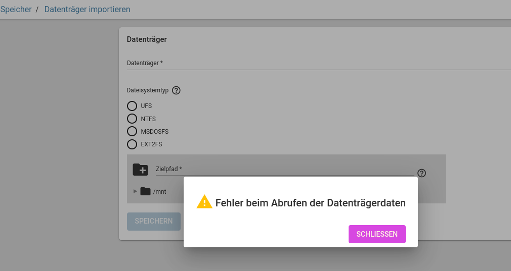Open the Datenträger selection dropdown
The image size is (511, 271).
tap(319, 64)
